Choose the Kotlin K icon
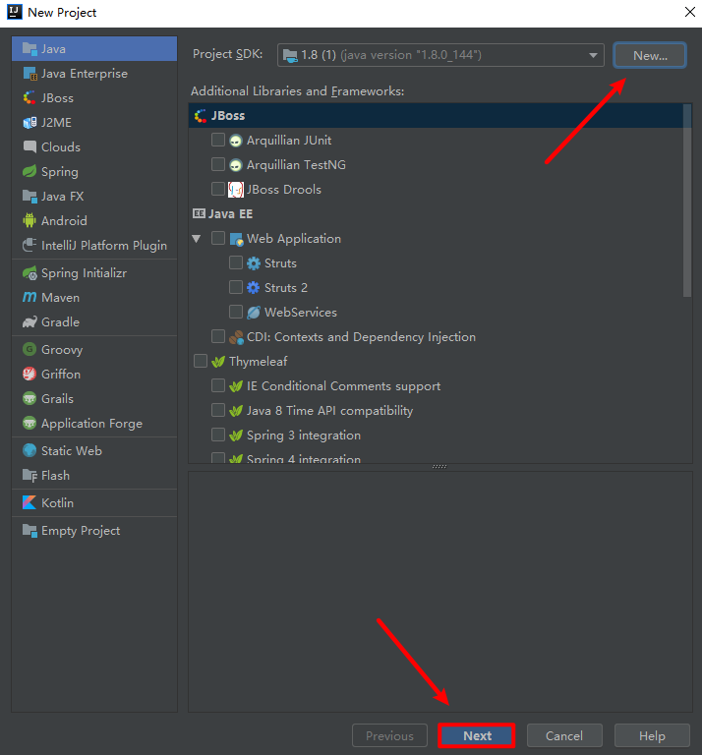 pos(29,502)
